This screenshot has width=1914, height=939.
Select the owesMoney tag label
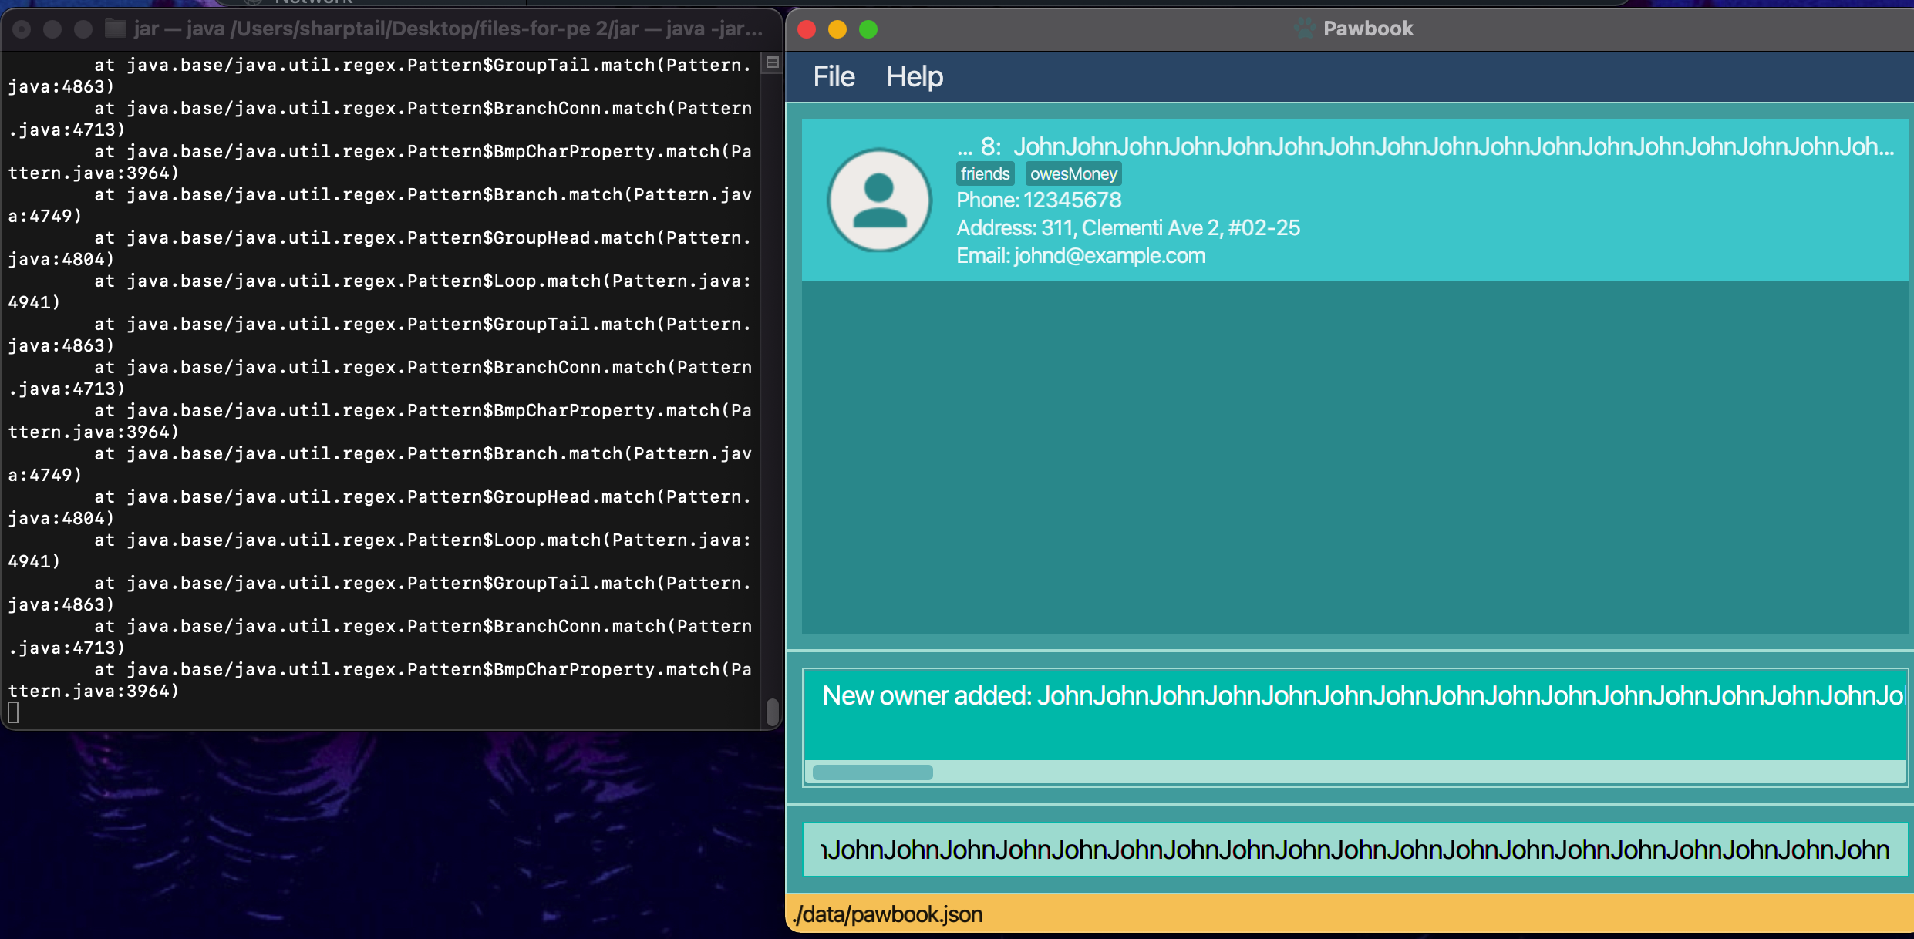pyautogui.click(x=1073, y=174)
